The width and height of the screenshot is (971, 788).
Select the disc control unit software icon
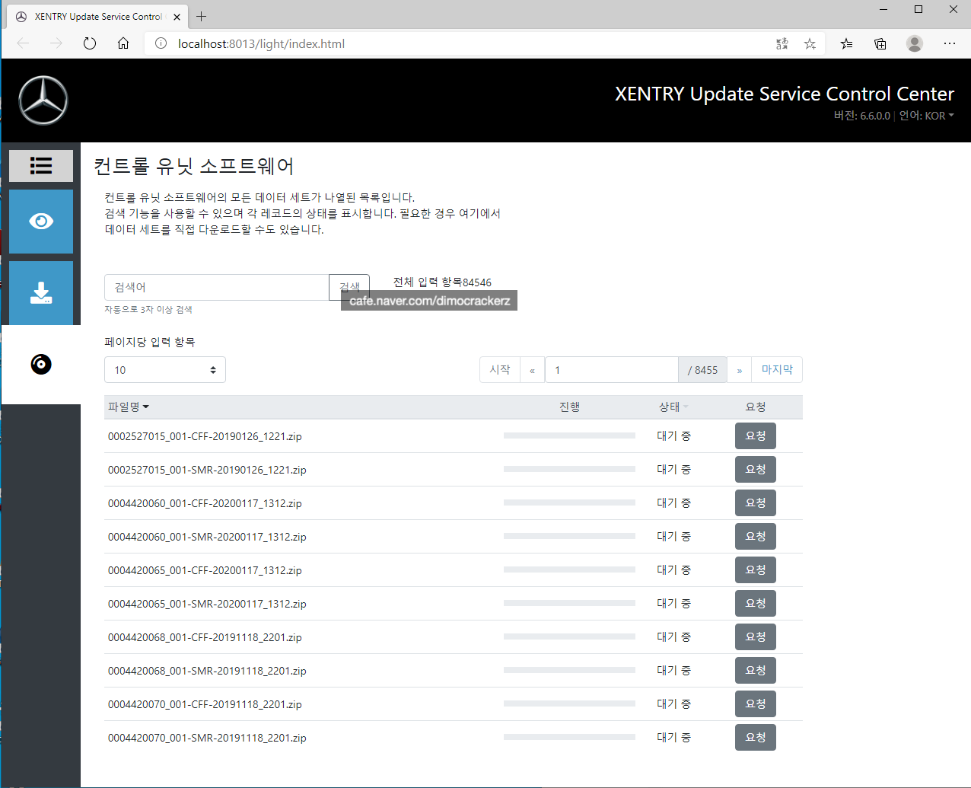click(x=41, y=365)
